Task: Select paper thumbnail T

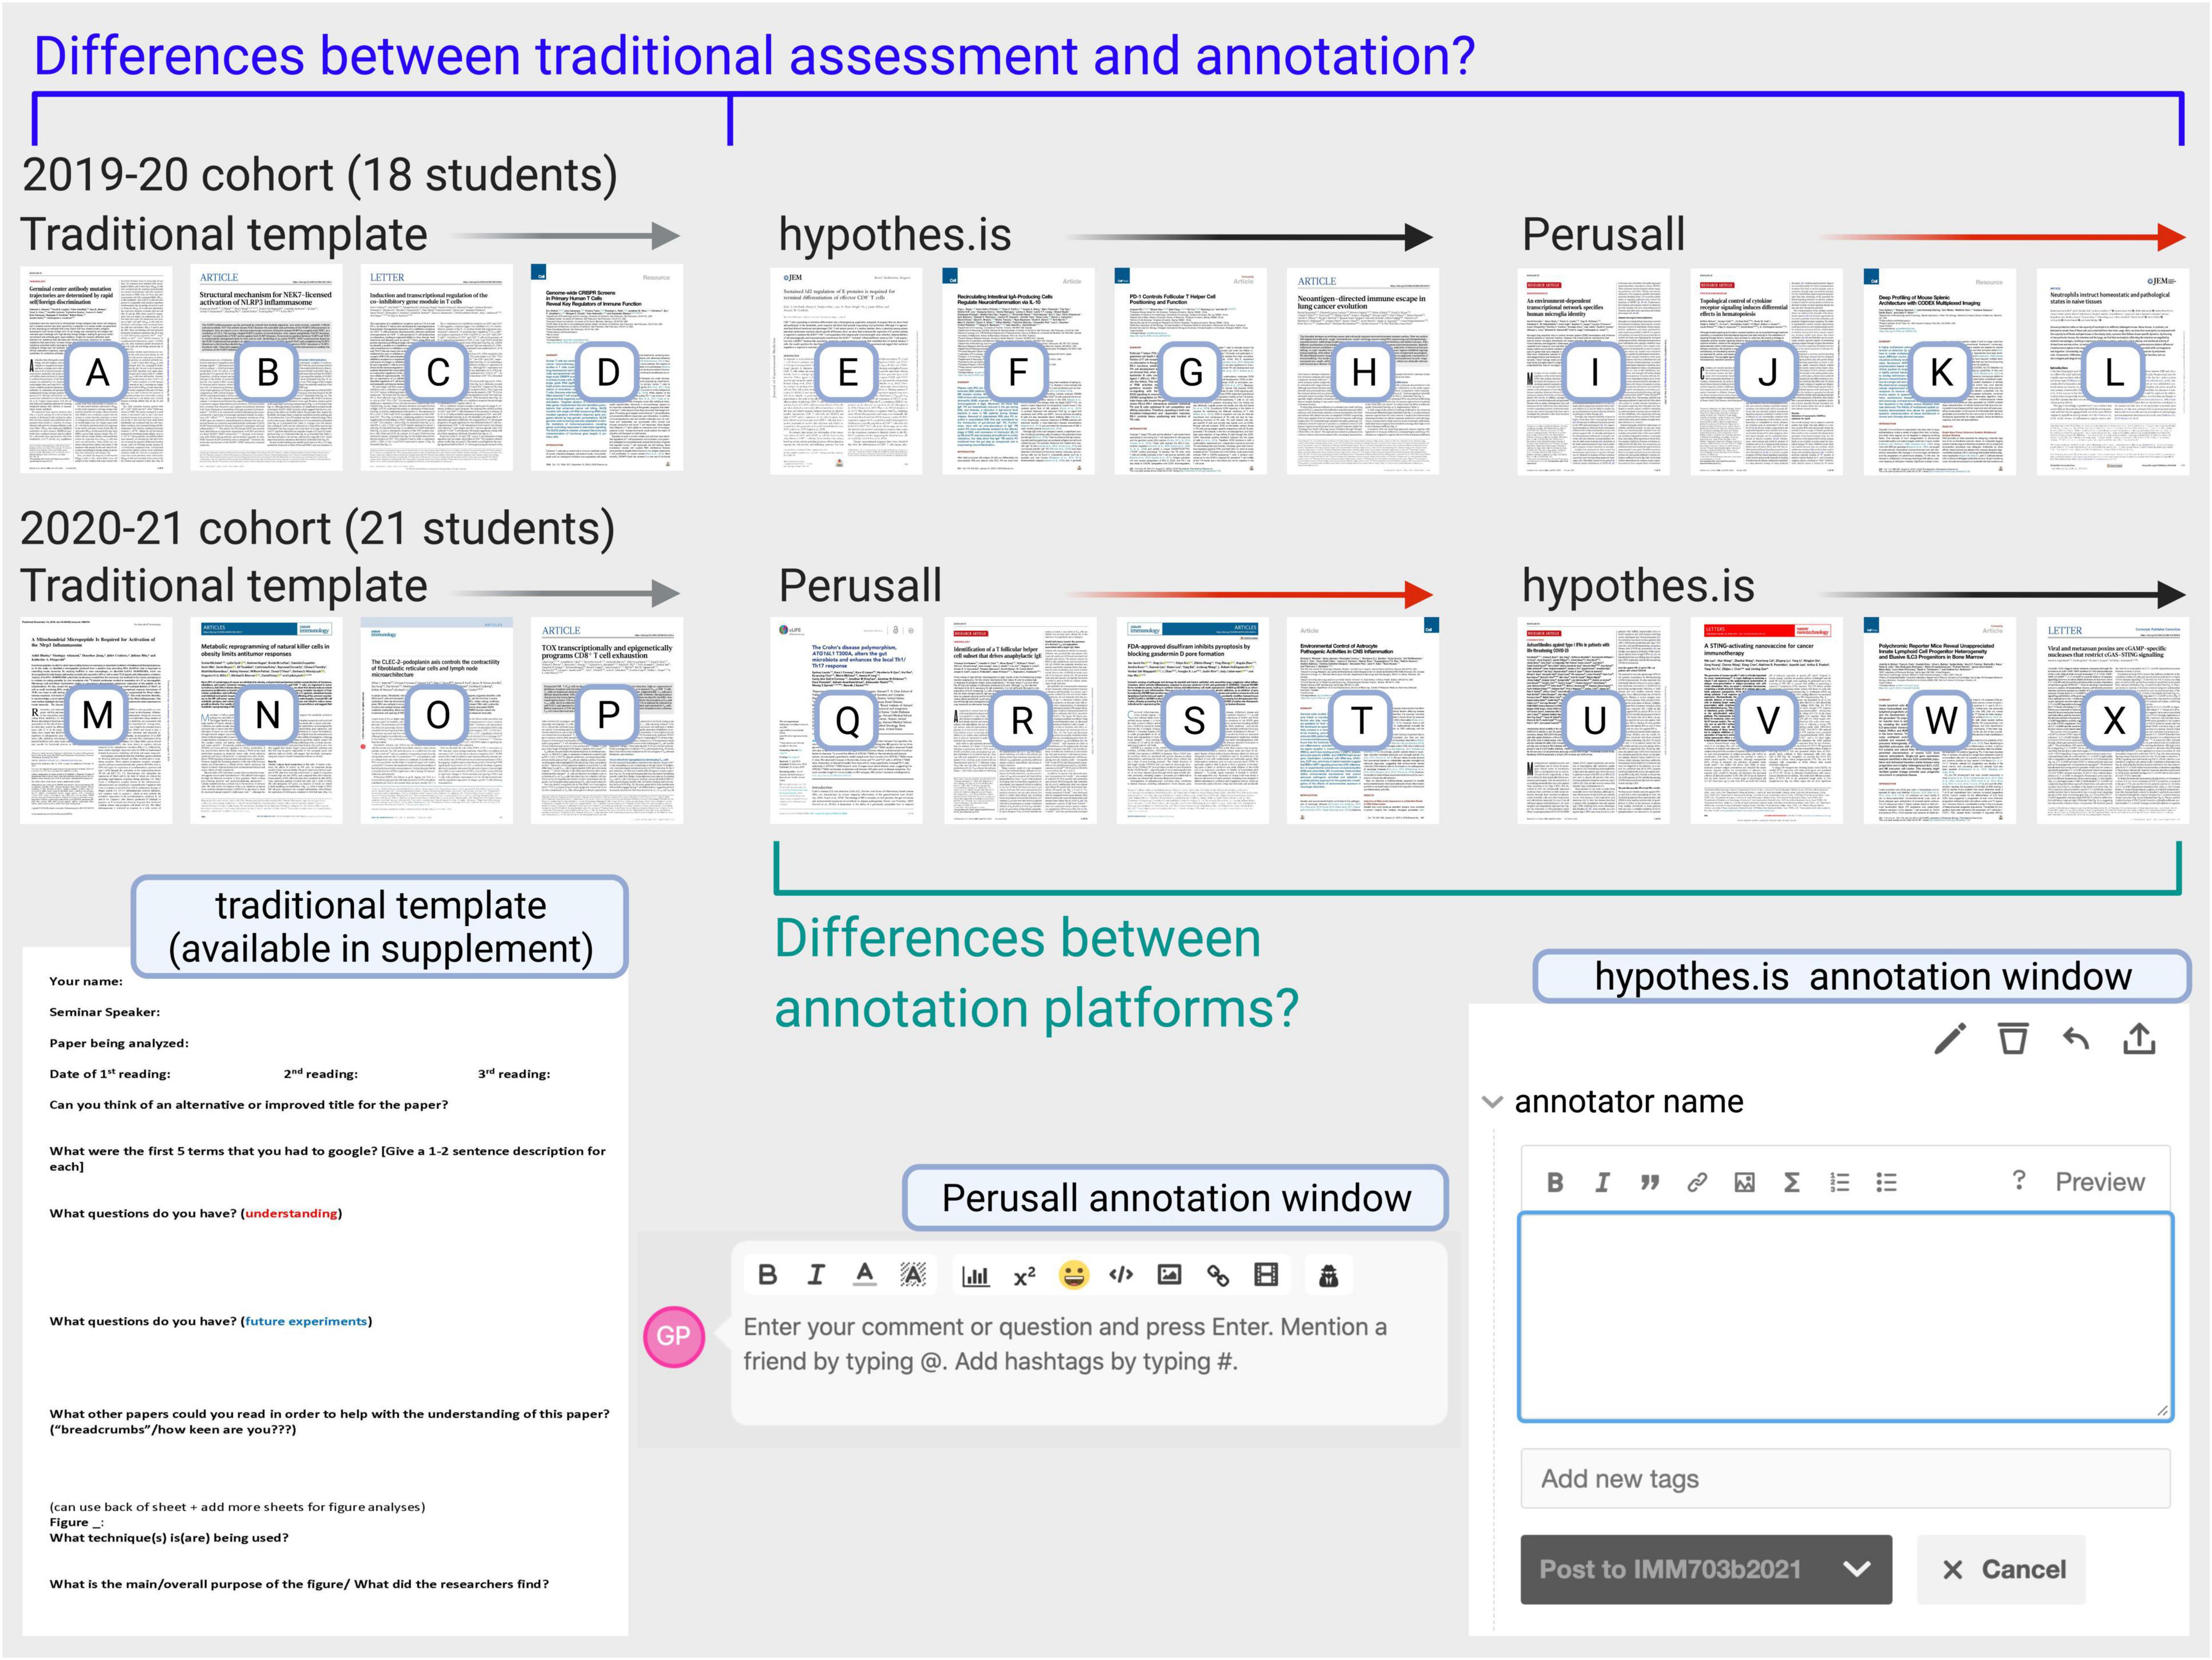Action: point(1363,721)
